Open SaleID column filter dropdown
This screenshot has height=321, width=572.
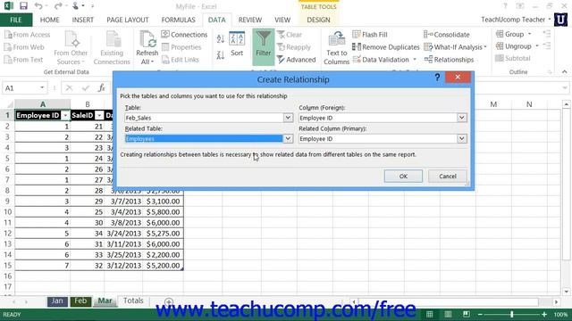[x=99, y=116]
